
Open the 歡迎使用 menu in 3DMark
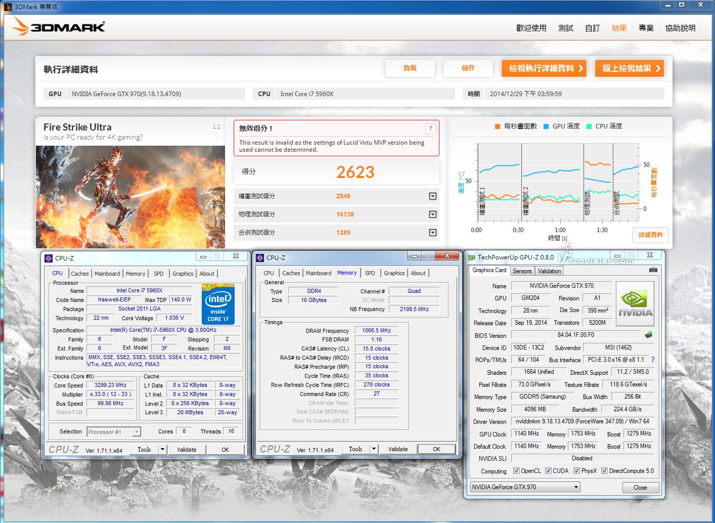pos(531,28)
